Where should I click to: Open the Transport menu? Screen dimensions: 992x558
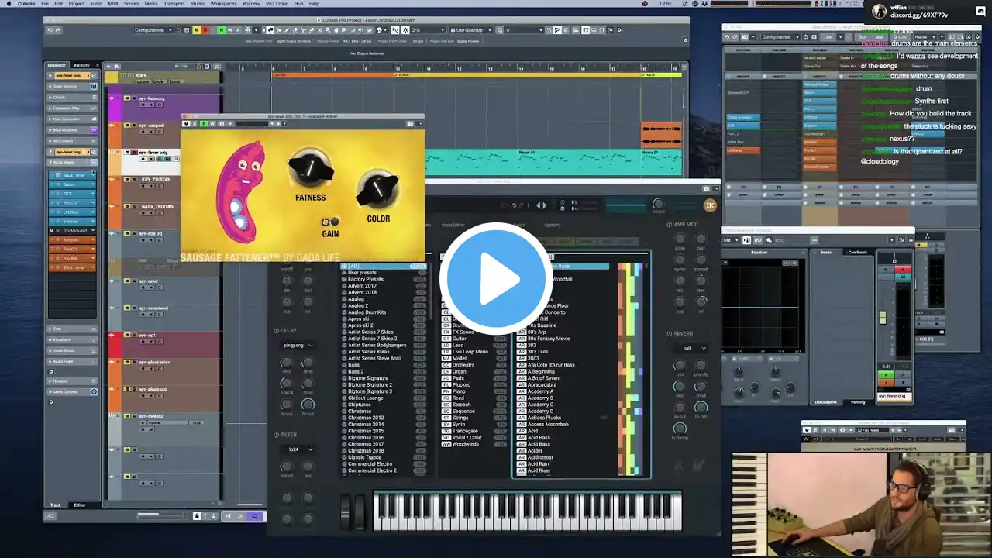[x=174, y=4]
